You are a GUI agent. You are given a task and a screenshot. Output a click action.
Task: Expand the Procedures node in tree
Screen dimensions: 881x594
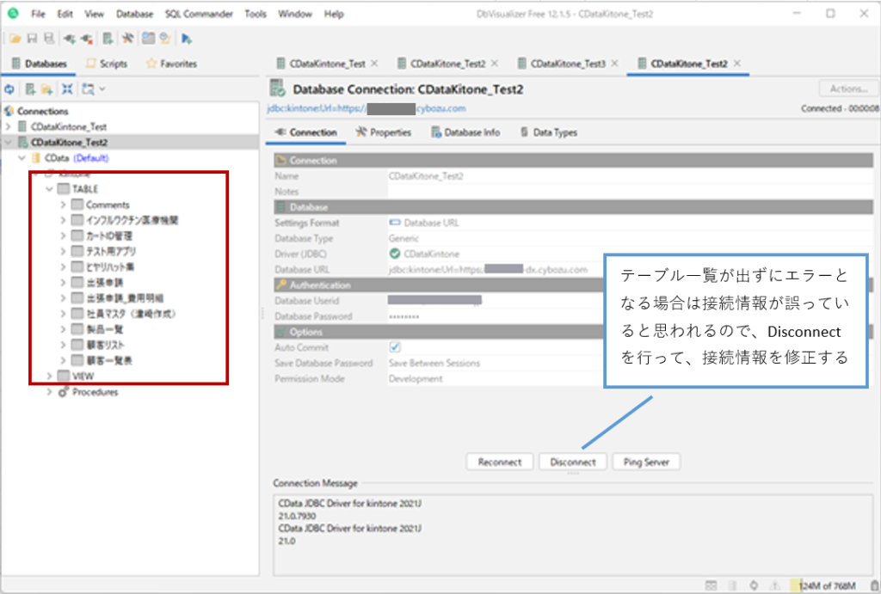[49, 391]
